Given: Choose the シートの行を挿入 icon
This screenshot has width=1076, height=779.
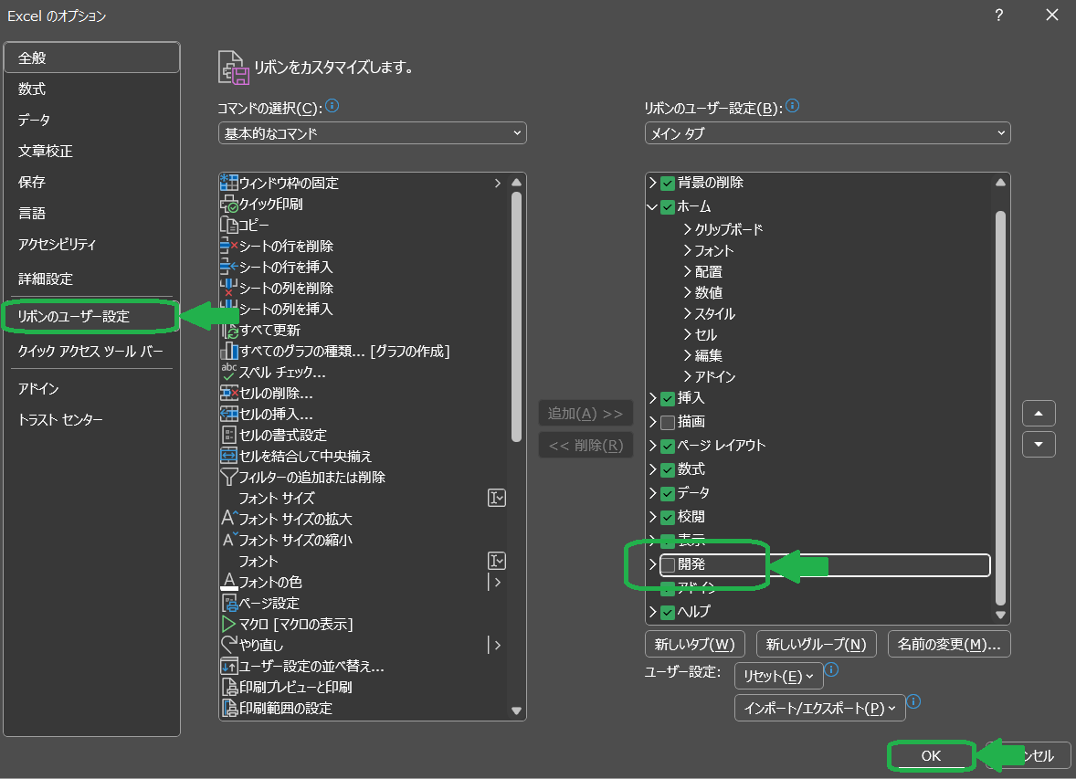Looking at the screenshot, I should click(228, 267).
